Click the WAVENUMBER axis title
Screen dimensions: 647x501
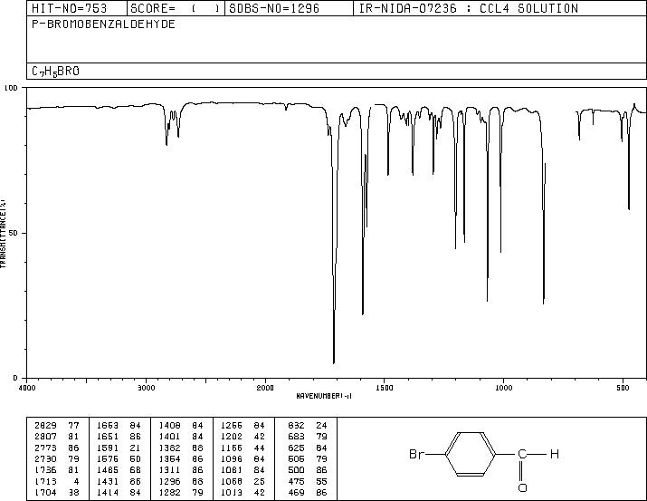pos(324,396)
